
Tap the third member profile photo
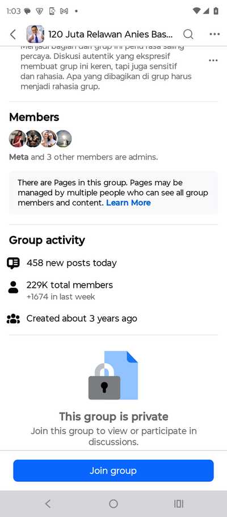[x=48, y=138]
